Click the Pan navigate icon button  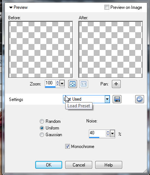pos(116,84)
